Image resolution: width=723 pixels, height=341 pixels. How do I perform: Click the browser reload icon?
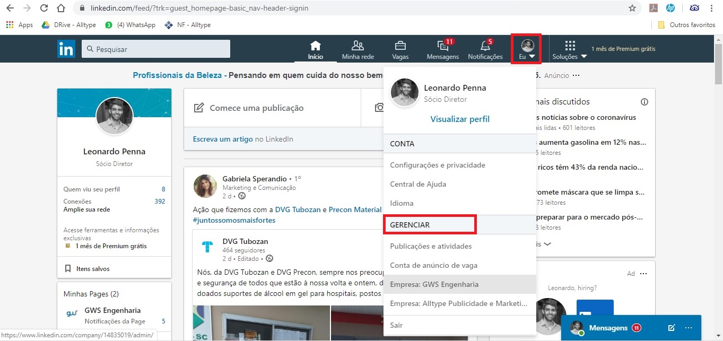[44, 8]
